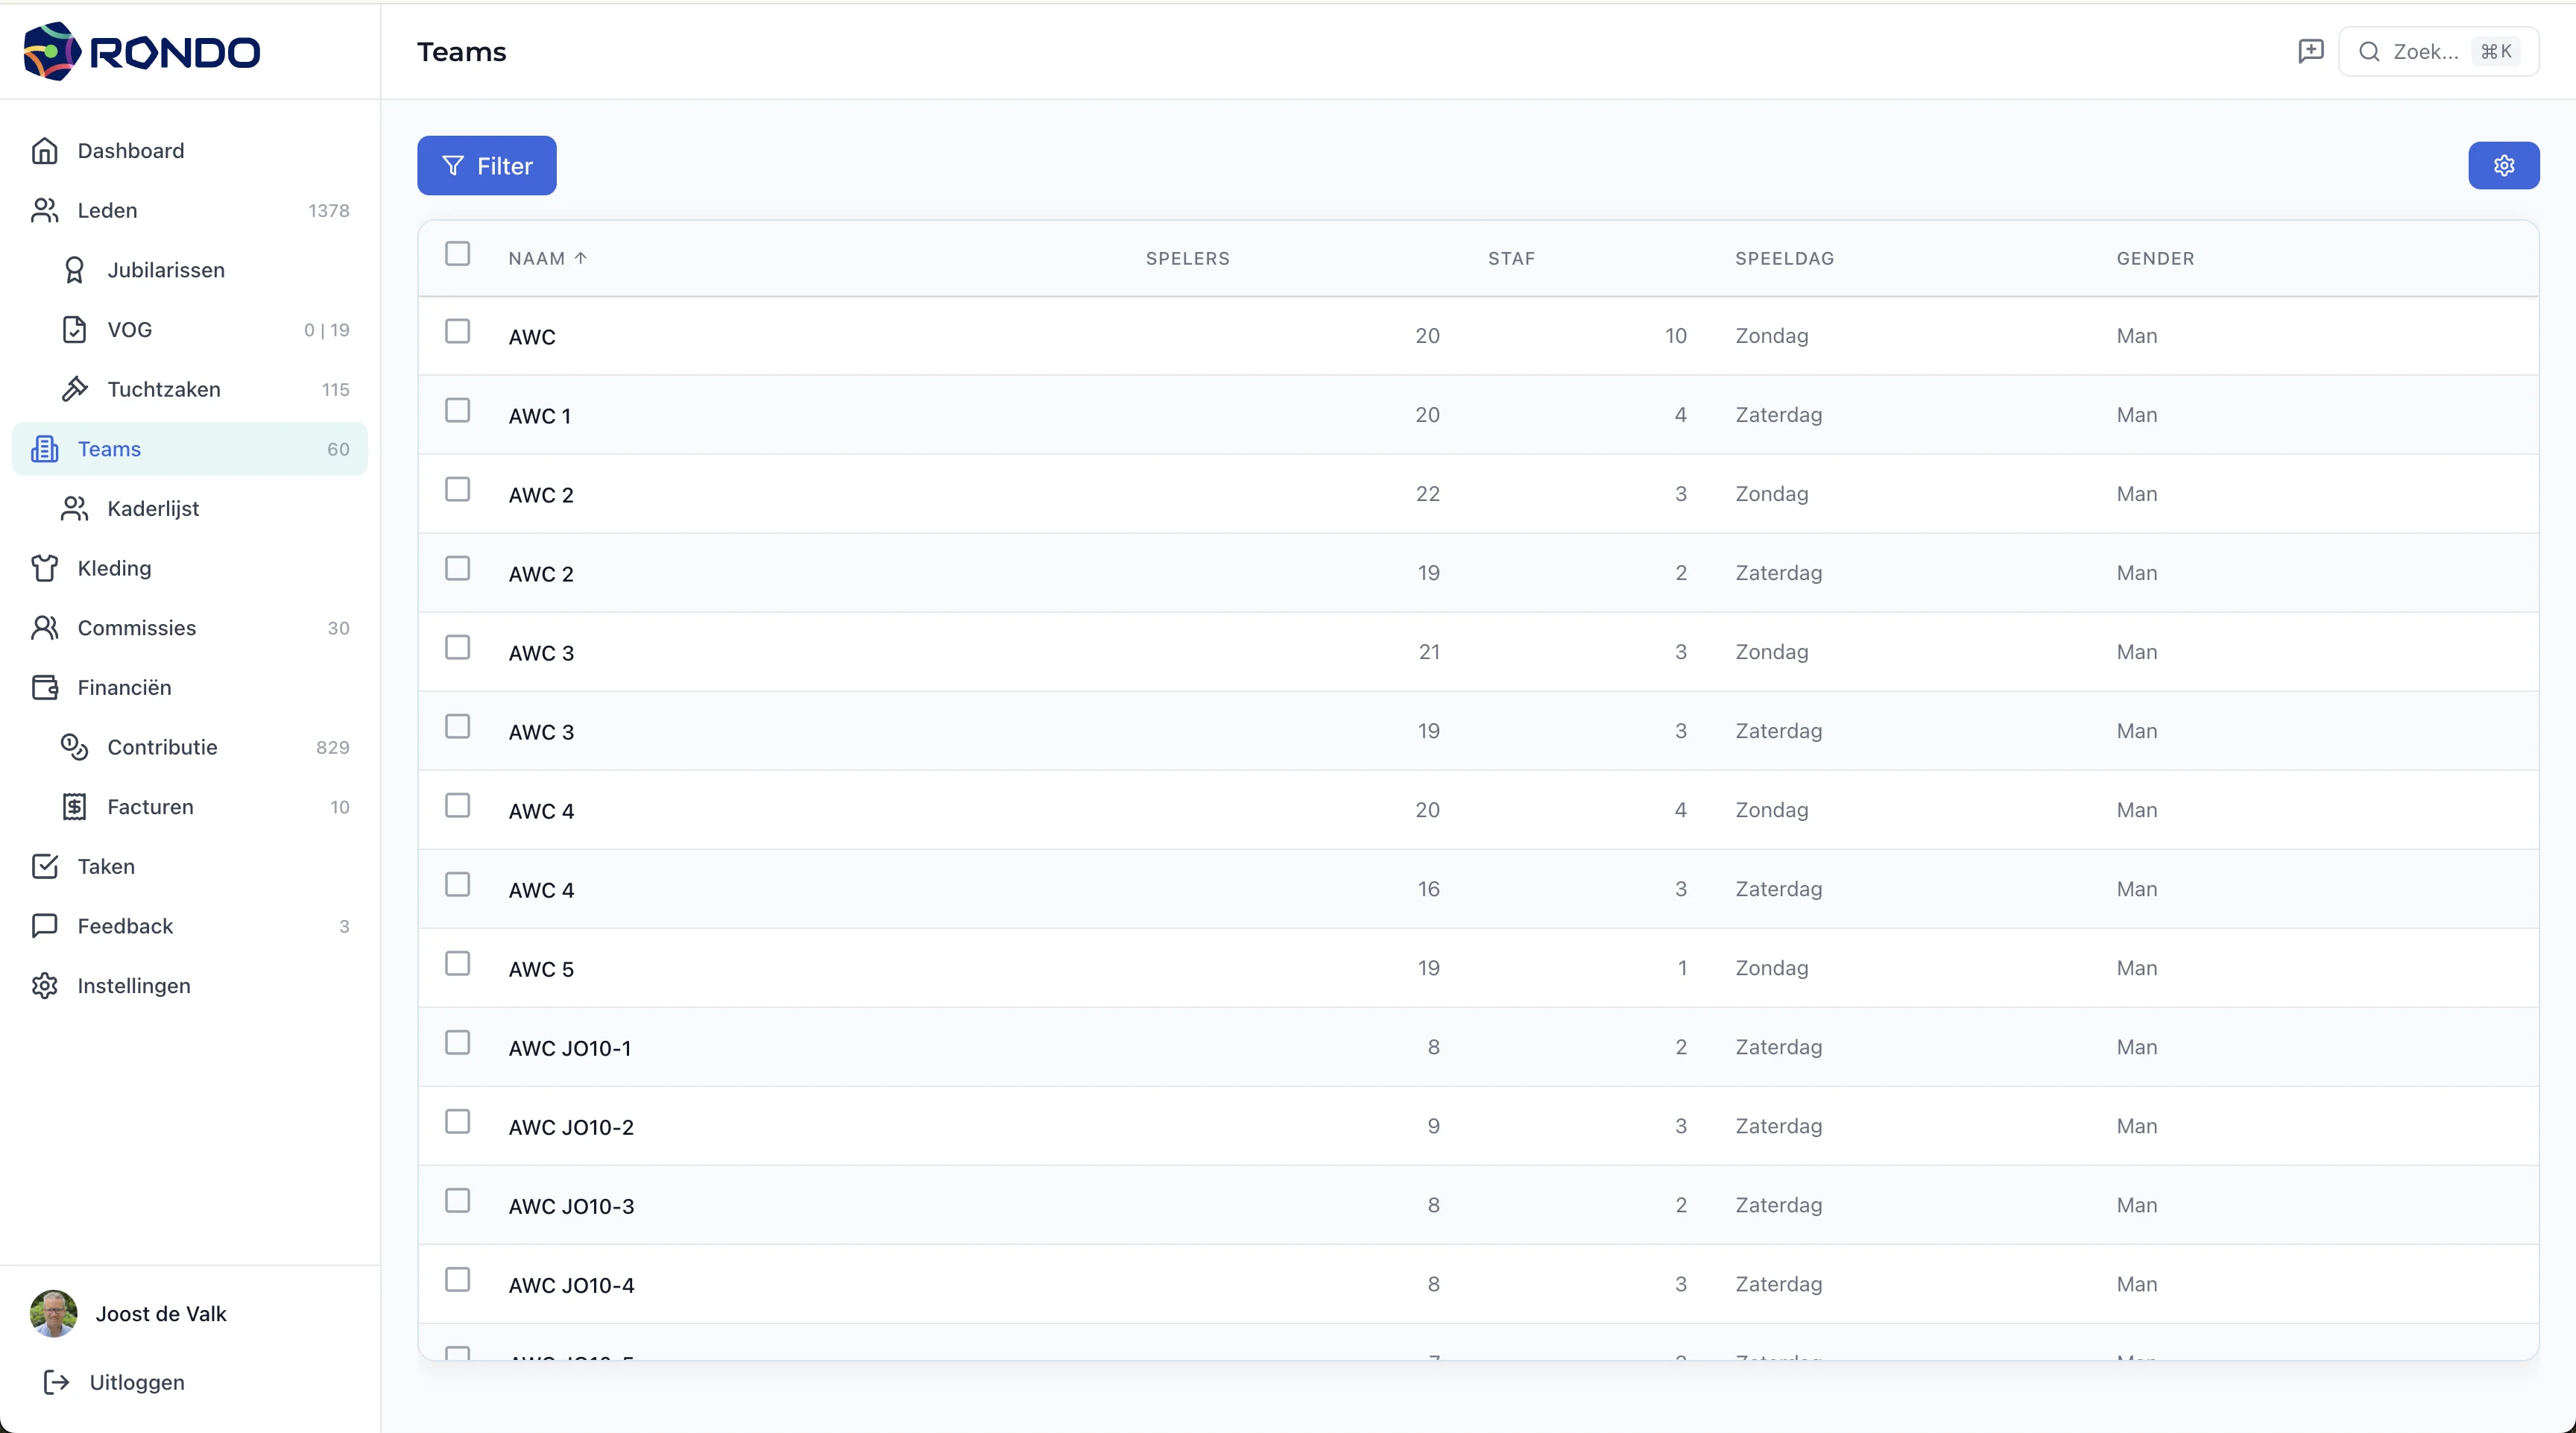
Task: Click the Jubilarissen award icon
Action: (74, 270)
